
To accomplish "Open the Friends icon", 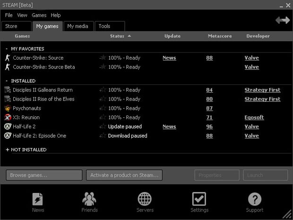I will (x=89, y=199).
